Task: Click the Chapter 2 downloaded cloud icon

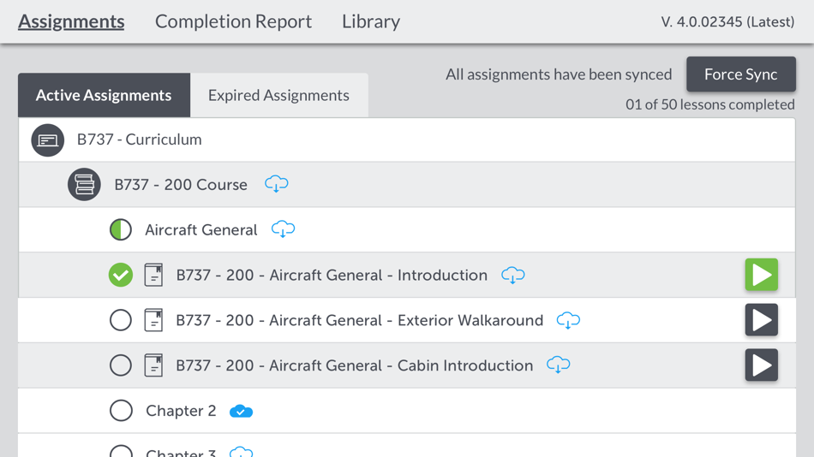Action: coord(242,412)
